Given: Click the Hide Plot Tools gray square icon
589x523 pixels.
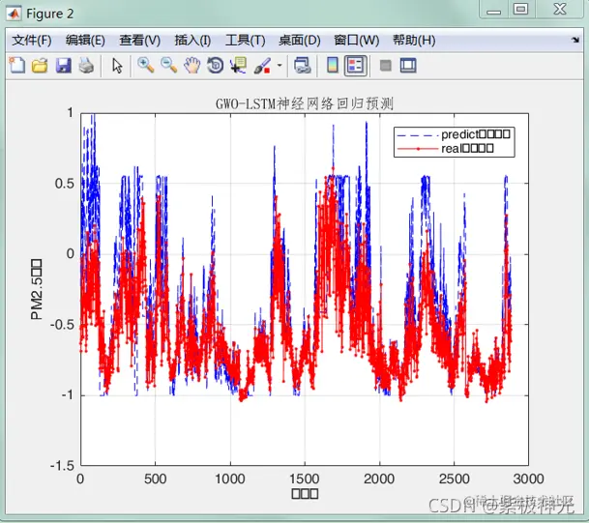Looking at the screenshot, I should tap(385, 66).
